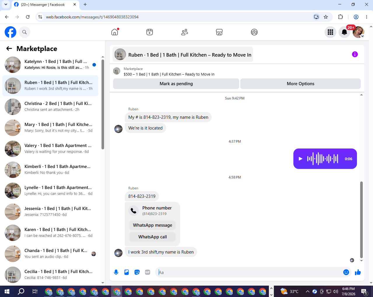373x297 pixels.
Task: Click the address bar URL
Action: (x=92, y=17)
